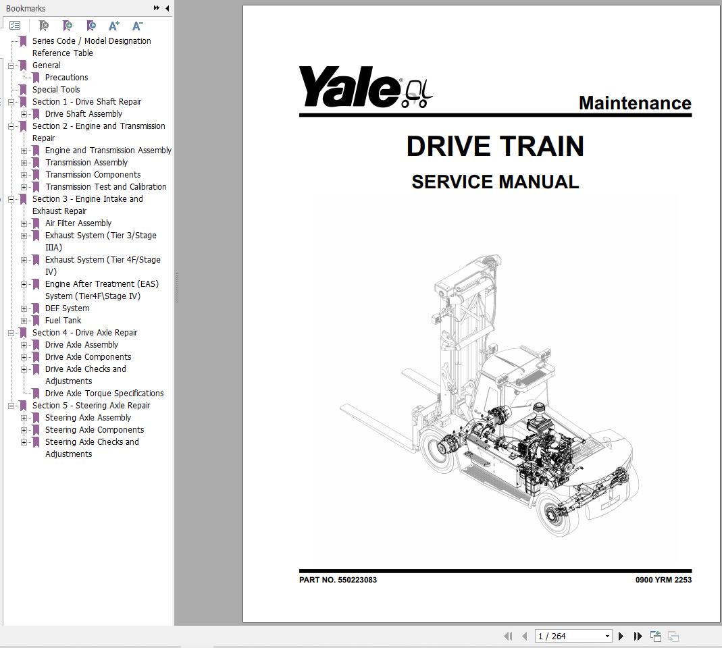This screenshot has width=722, height=648.
Task: Open Drive Axle Torque Specifications bookmark
Action: coord(104,393)
